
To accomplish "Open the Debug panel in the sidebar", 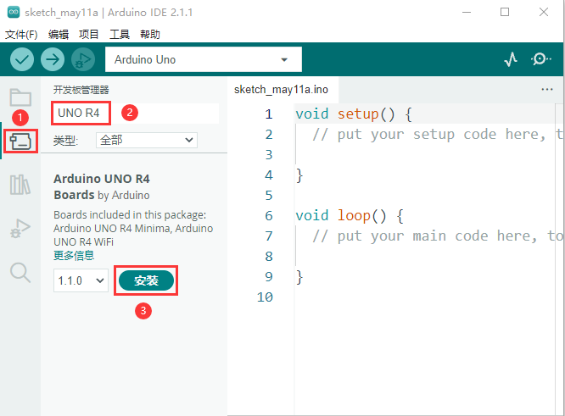I will point(20,229).
